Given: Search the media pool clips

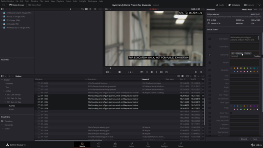Looking at the screenshot, I should [x=195, y=76].
